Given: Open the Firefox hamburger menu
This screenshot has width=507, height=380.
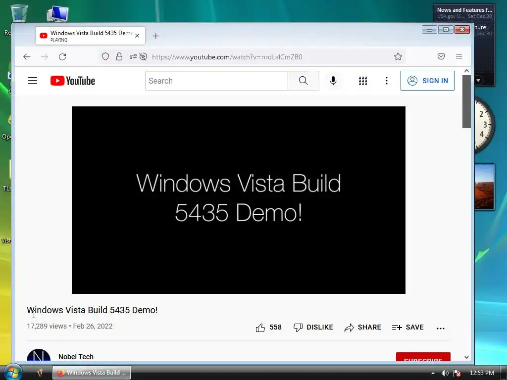Looking at the screenshot, I should click(459, 56).
